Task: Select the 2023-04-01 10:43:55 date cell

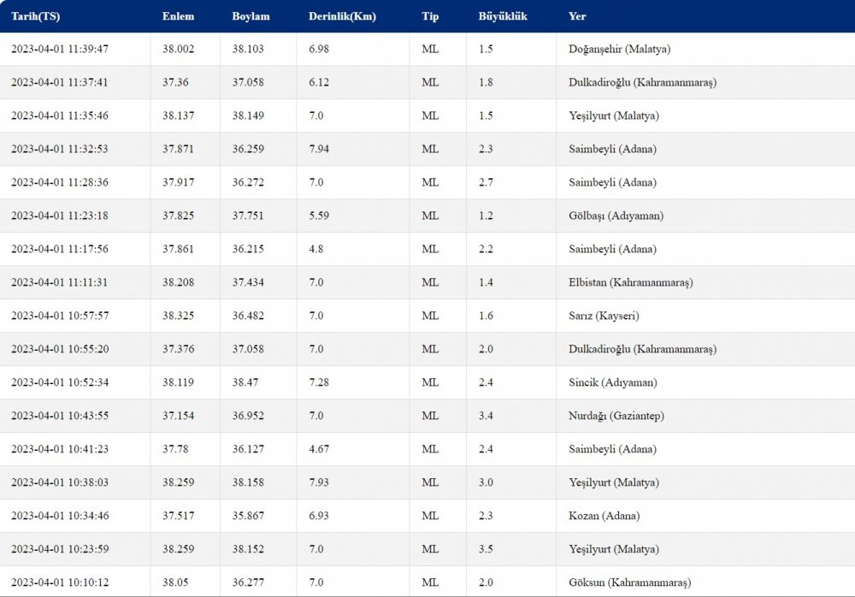Action: (60, 416)
